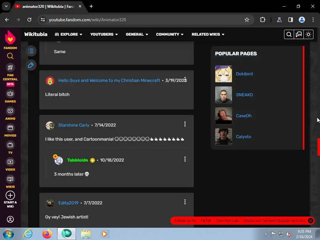Bookmark this page with star icon
320x240 pixels.
click(x=247, y=20)
